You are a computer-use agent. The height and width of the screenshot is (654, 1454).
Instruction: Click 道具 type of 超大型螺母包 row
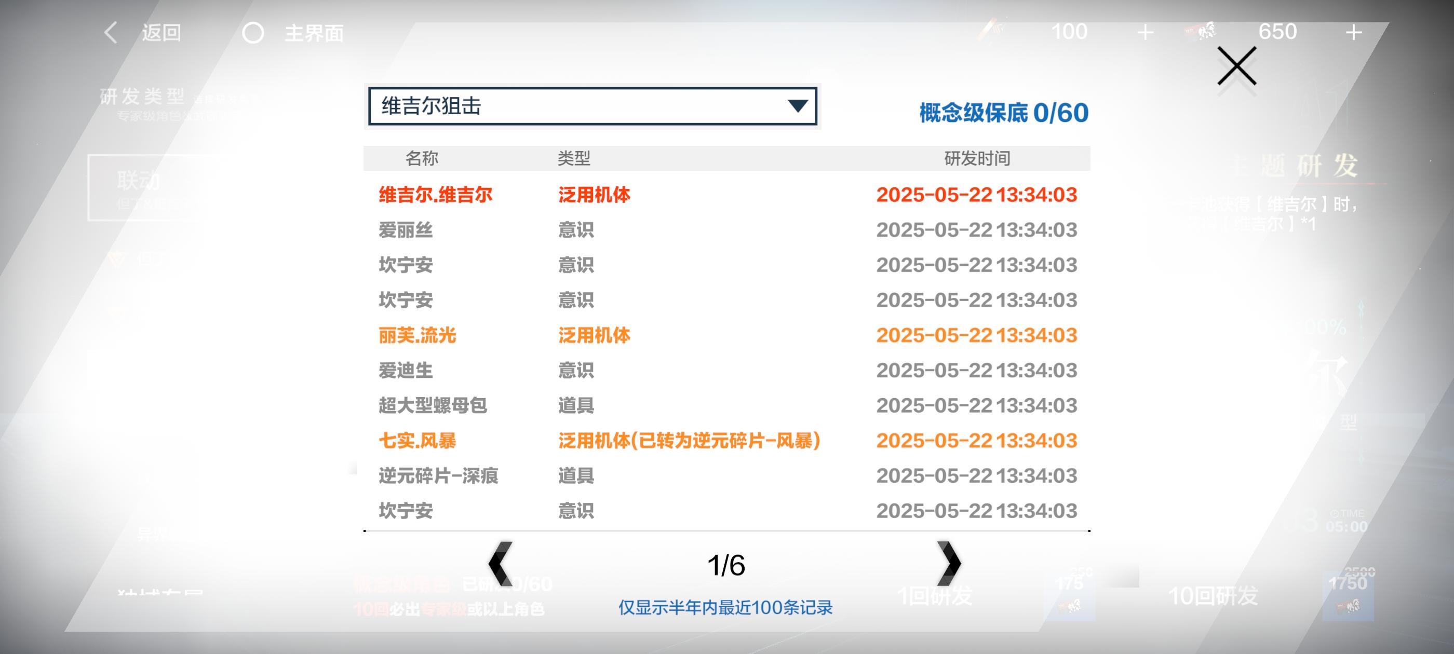tap(576, 406)
